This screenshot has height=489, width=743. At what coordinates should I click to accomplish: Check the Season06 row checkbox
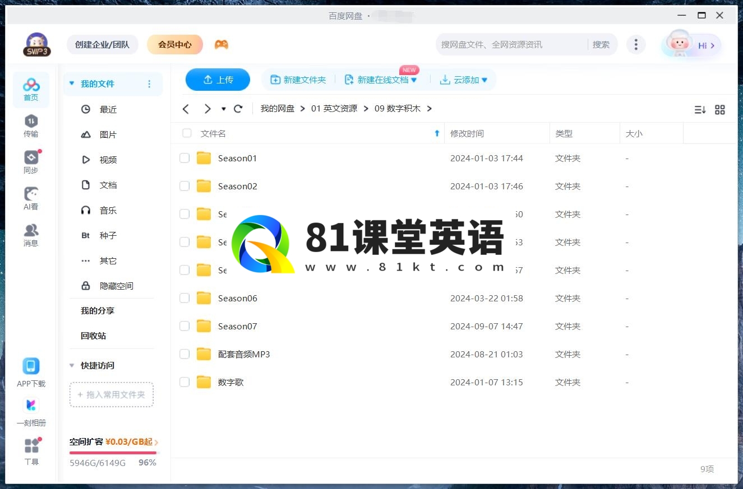[x=184, y=298]
